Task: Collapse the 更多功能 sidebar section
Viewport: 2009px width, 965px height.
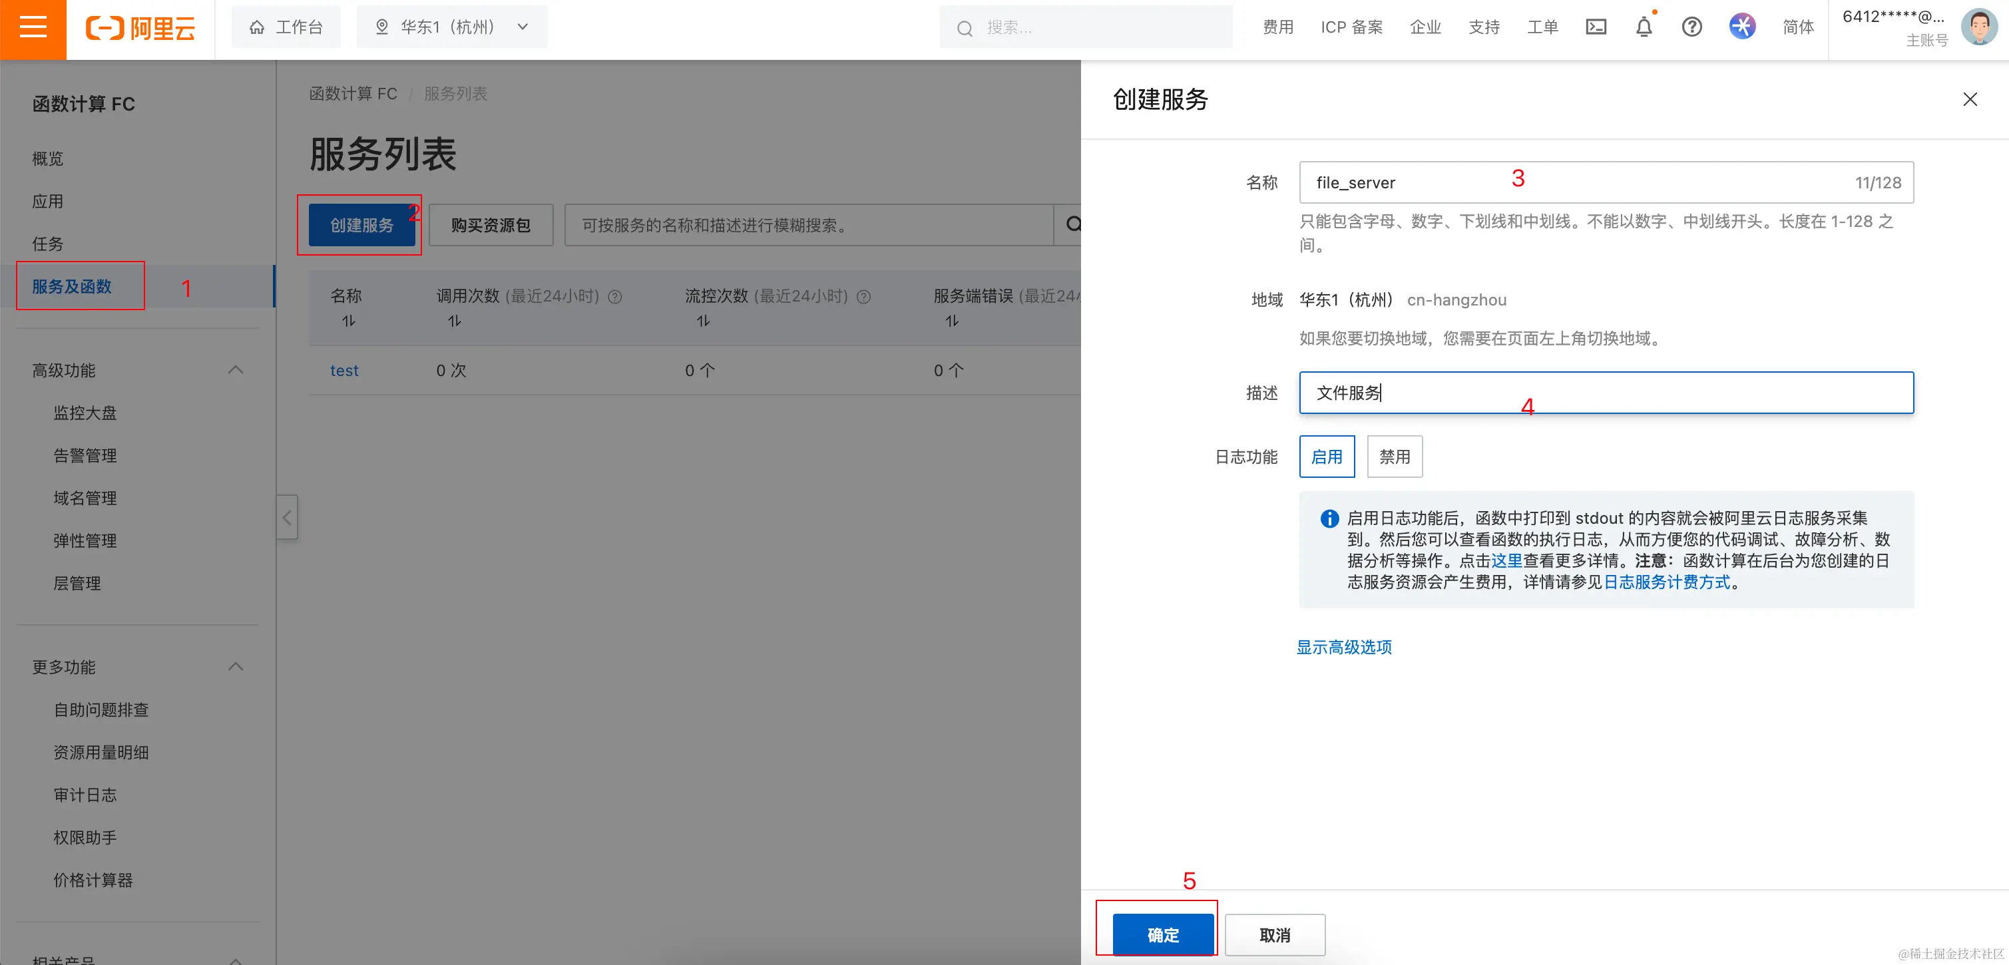Action: [x=236, y=666]
